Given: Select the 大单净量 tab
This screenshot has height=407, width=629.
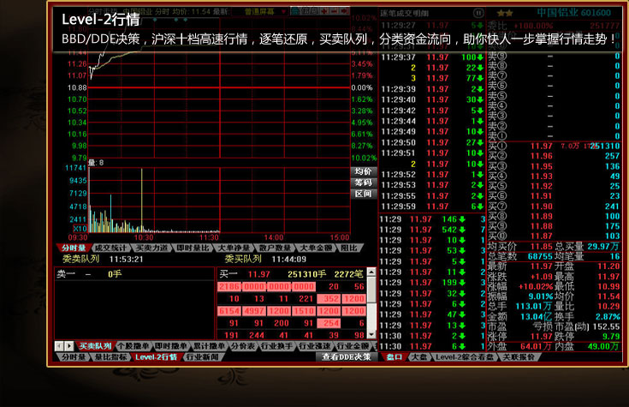Looking at the screenshot, I should [234, 248].
